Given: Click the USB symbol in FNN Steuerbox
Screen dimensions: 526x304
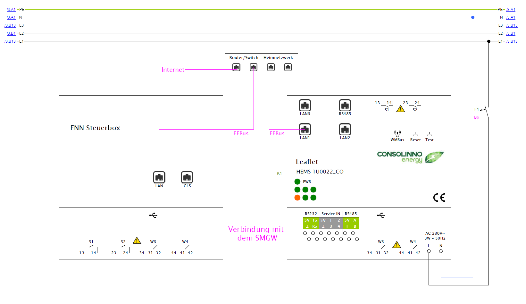Looking at the screenshot, I should 153,215.
